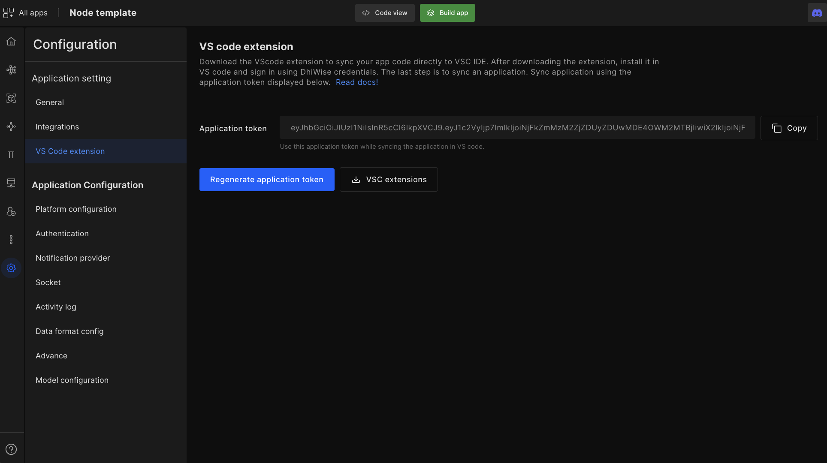Select the settings gear icon in the sidebar
827x463 pixels.
(11, 268)
